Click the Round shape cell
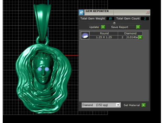The height and width of the screenshot is (123, 164). point(104,33)
